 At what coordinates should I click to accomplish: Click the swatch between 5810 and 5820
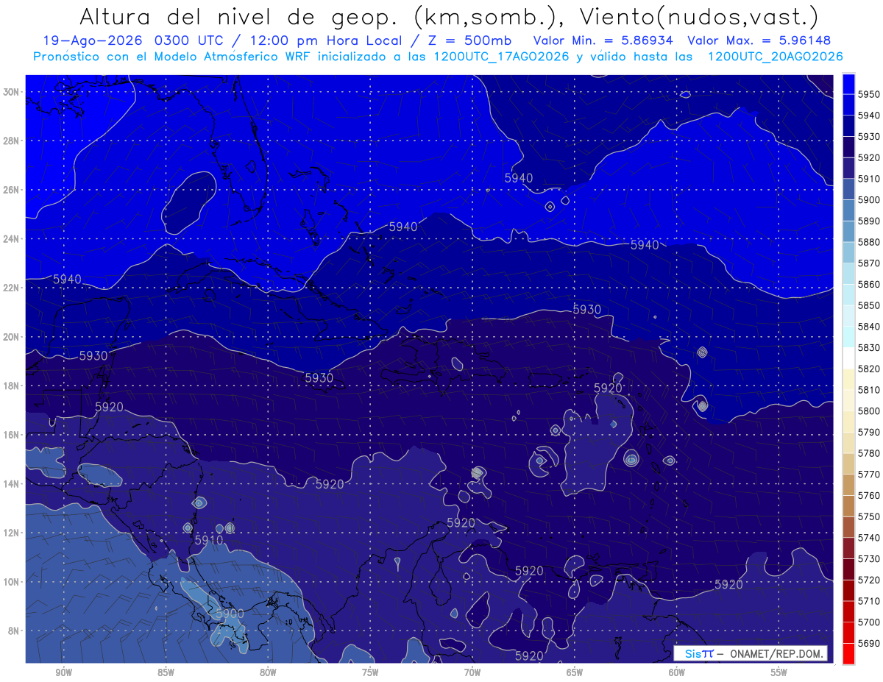point(848,379)
